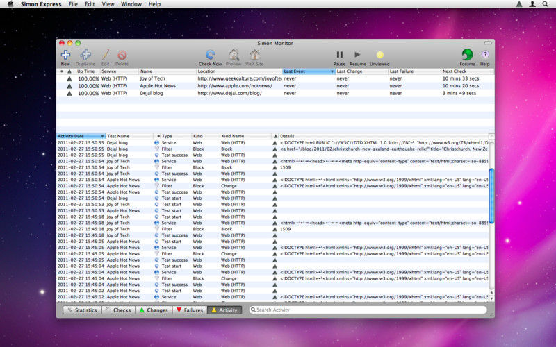Click the Delete toolbar icon
The height and width of the screenshot is (347, 556).
[x=122, y=56]
